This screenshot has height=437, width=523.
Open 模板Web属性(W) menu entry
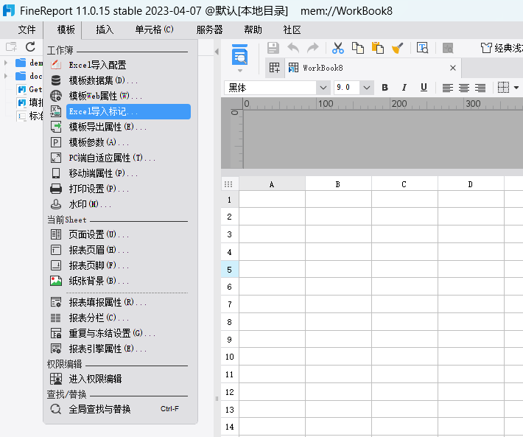point(120,96)
